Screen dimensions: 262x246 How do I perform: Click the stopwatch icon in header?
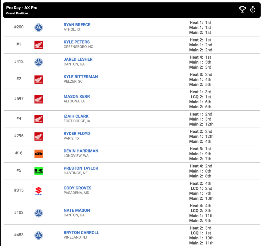coord(253,9)
